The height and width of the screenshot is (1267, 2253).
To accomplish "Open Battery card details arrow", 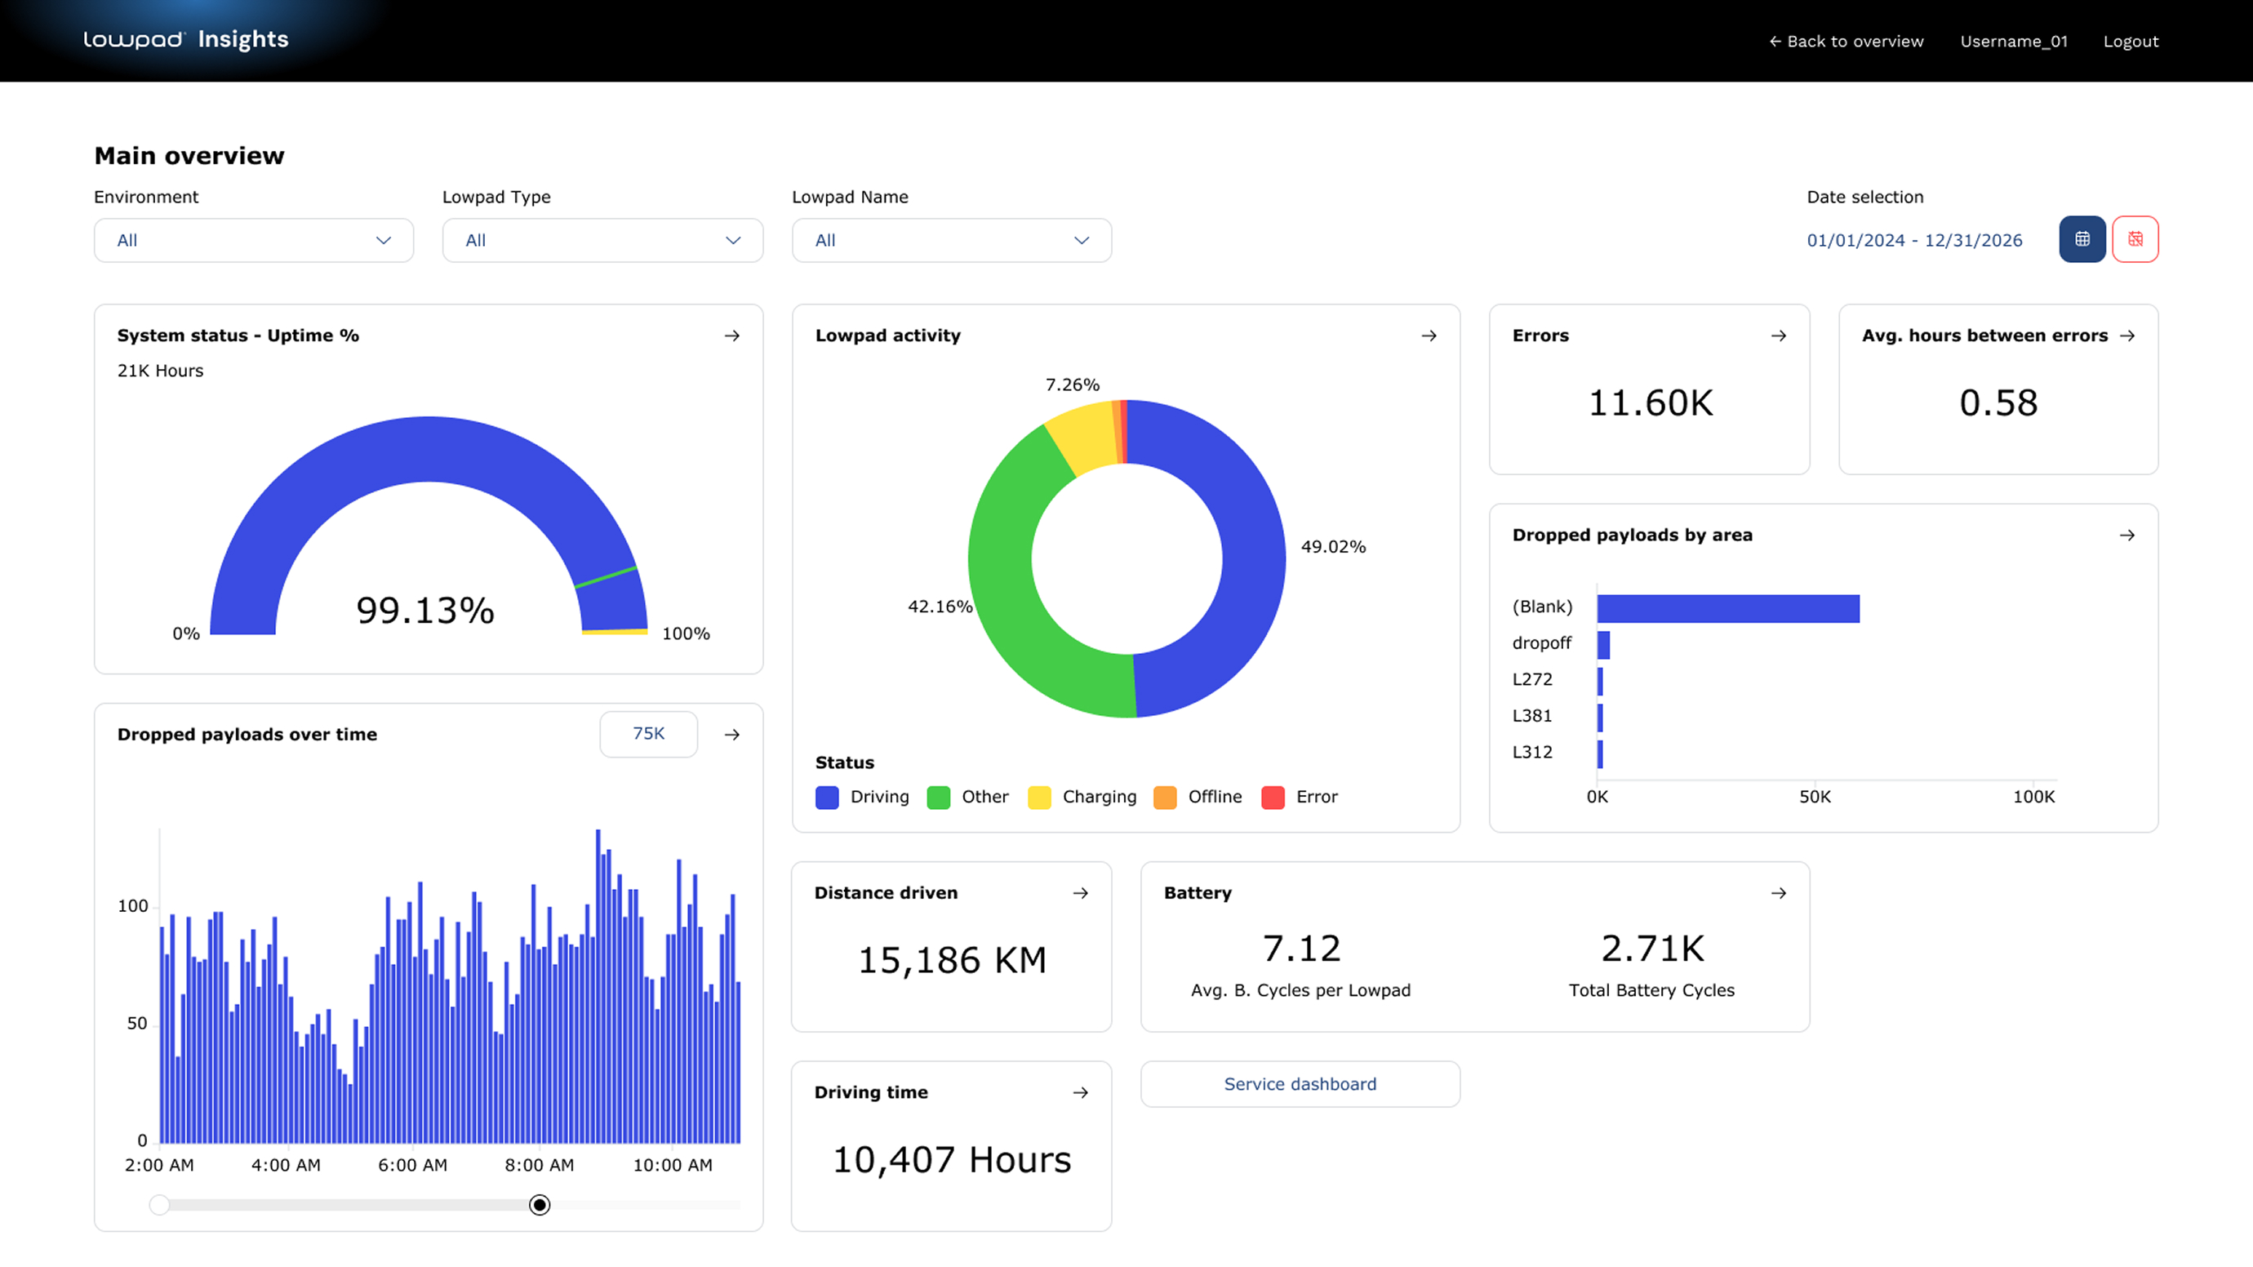I will click(1778, 893).
